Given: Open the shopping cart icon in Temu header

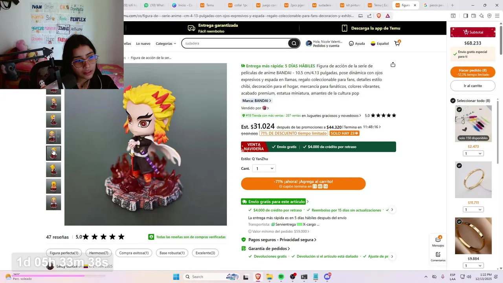Looking at the screenshot, I should pyautogui.click(x=397, y=43).
